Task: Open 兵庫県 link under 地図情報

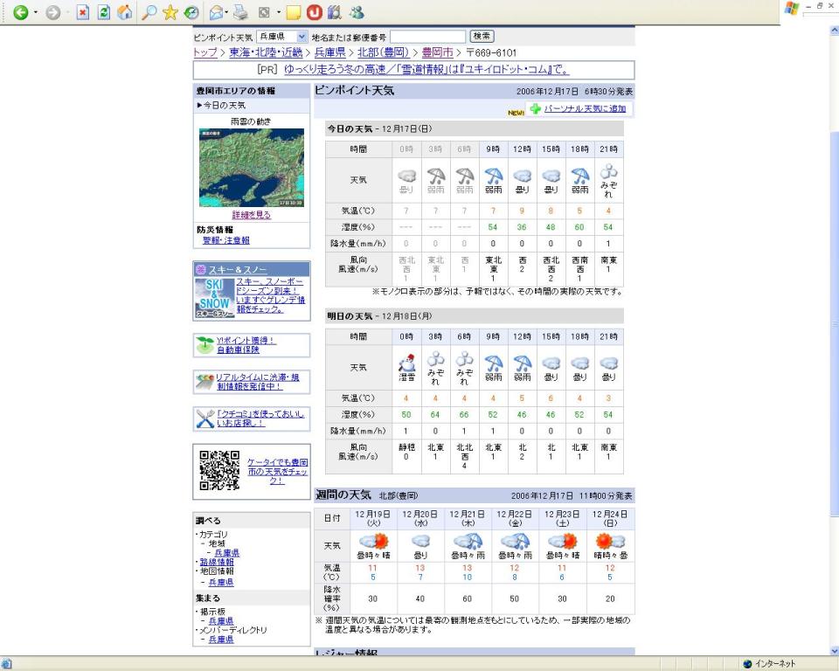Action: (221, 582)
